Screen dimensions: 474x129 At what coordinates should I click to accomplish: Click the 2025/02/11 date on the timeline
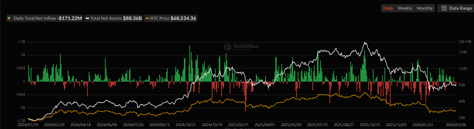click(x=238, y=125)
